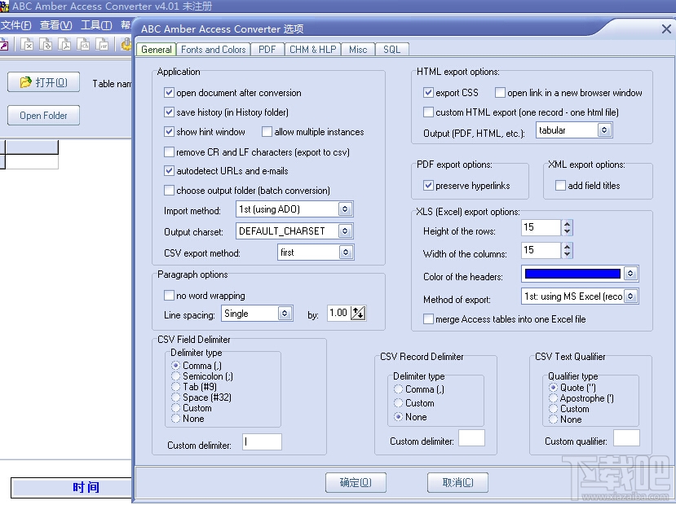Click the line spacing value spinner icon

click(358, 313)
